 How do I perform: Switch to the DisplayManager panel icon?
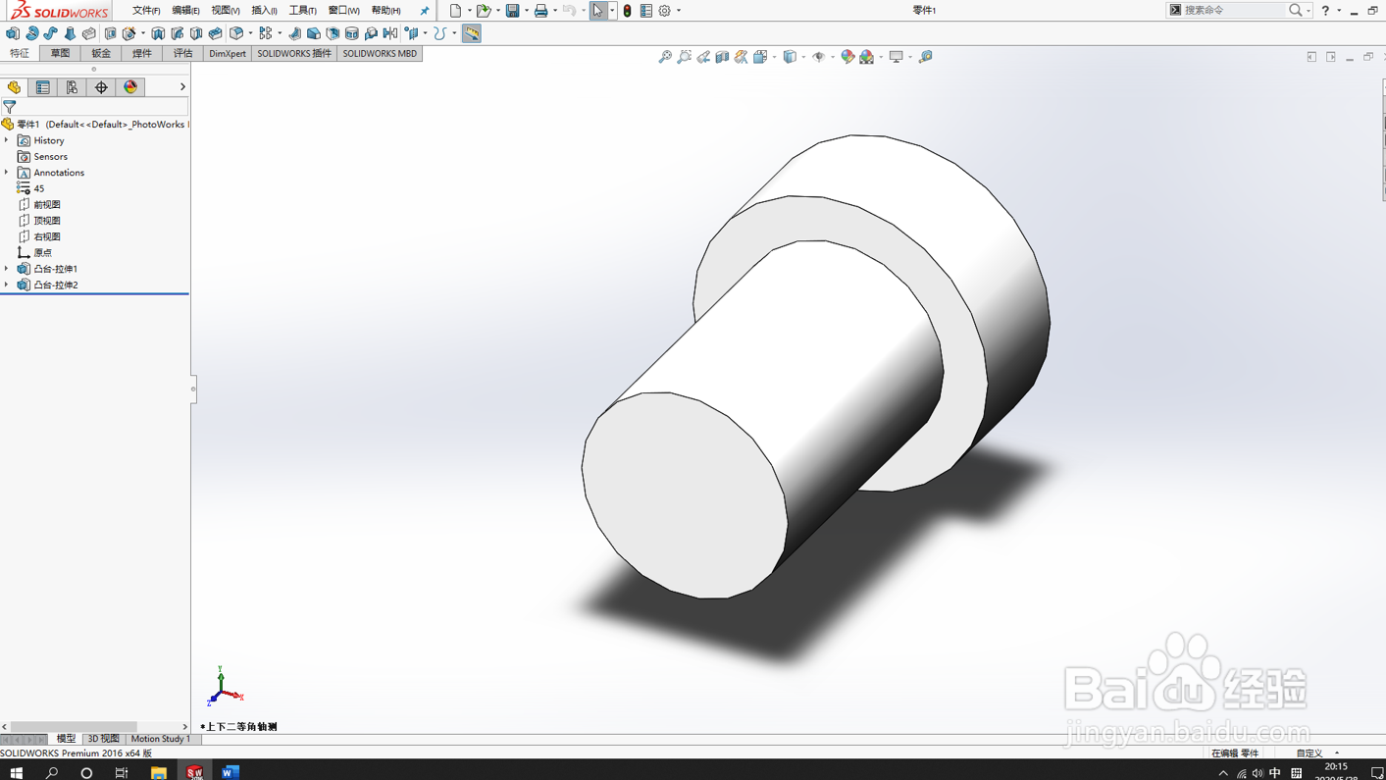coord(128,86)
